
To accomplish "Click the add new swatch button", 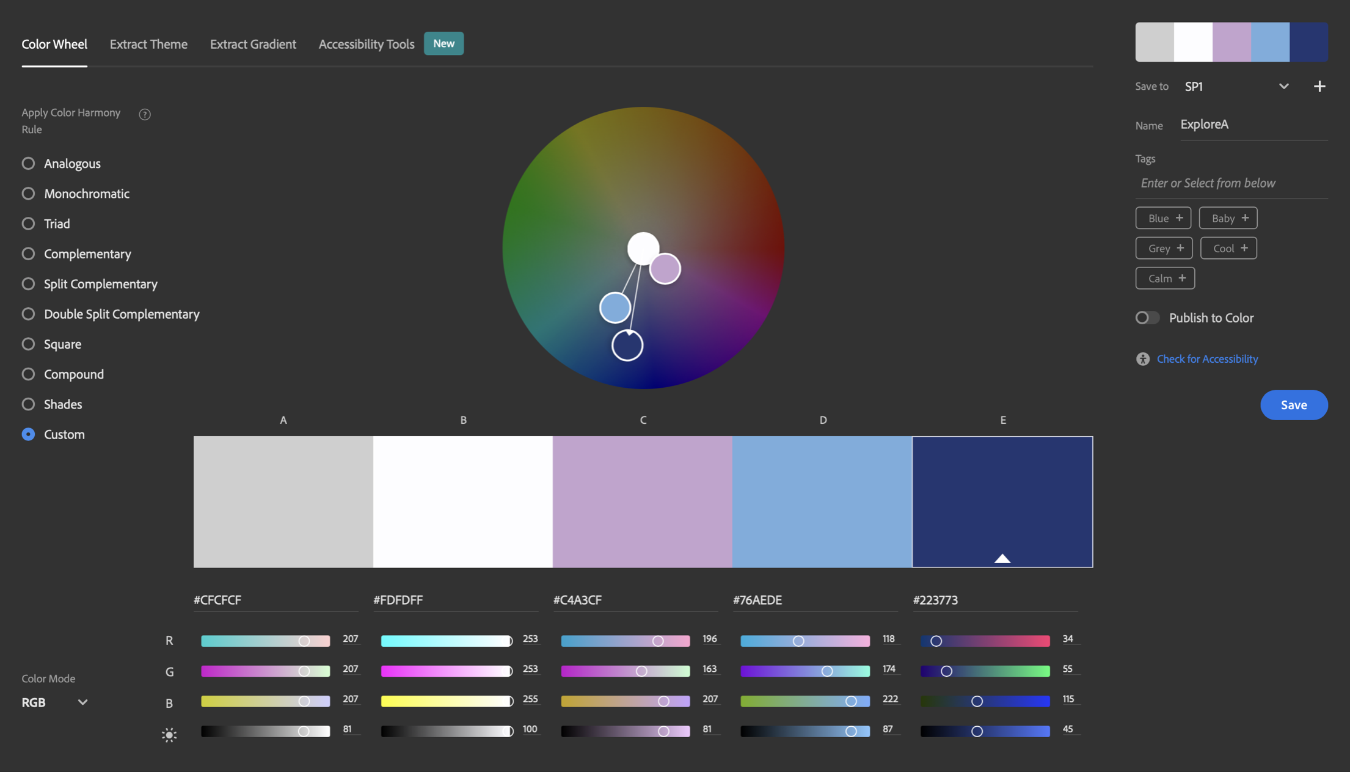I will (1319, 86).
